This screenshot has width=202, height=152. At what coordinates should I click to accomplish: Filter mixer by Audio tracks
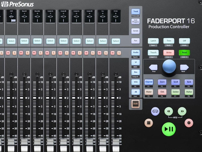click(136, 52)
